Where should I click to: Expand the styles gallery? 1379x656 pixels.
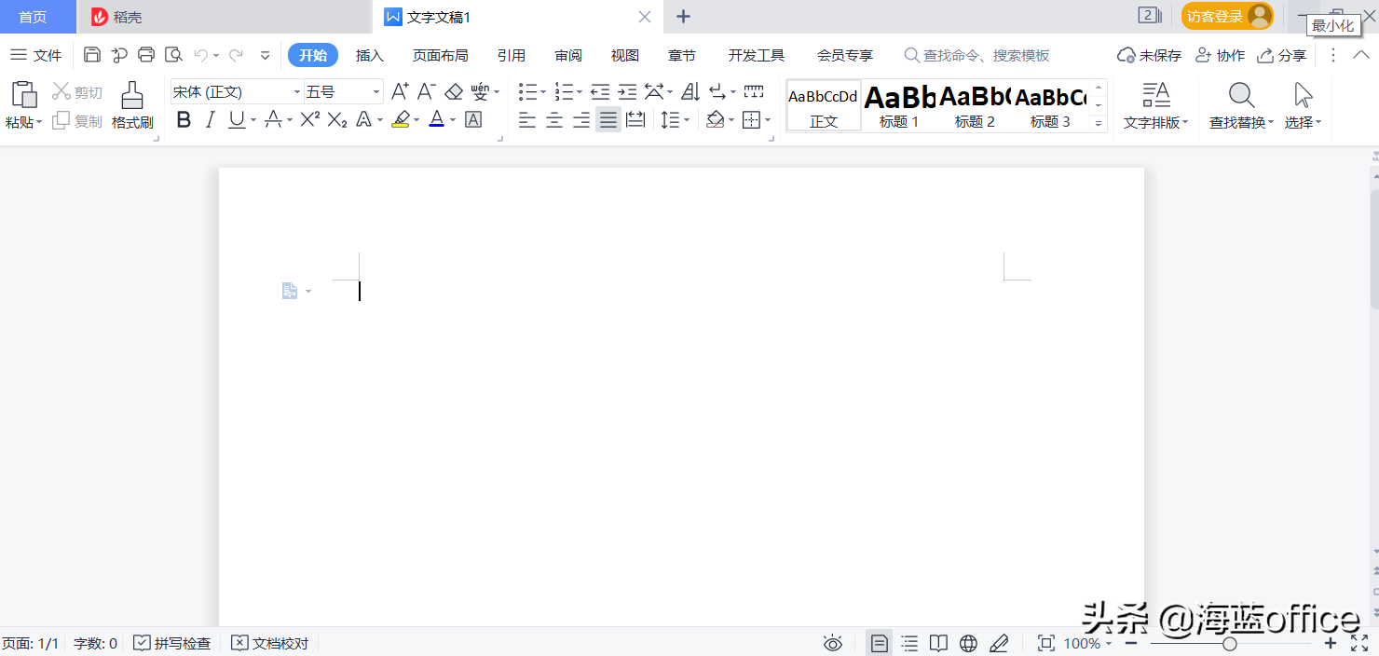[1099, 123]
